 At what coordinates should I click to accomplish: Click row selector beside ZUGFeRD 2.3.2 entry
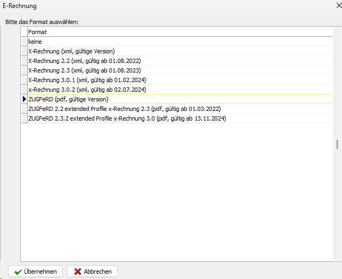point(24,118)
